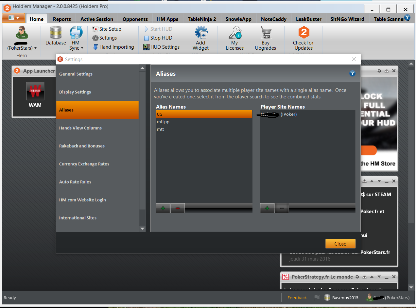
Task: Expand the HM Sync dropdown arrow
Action: tap(82, 48)
